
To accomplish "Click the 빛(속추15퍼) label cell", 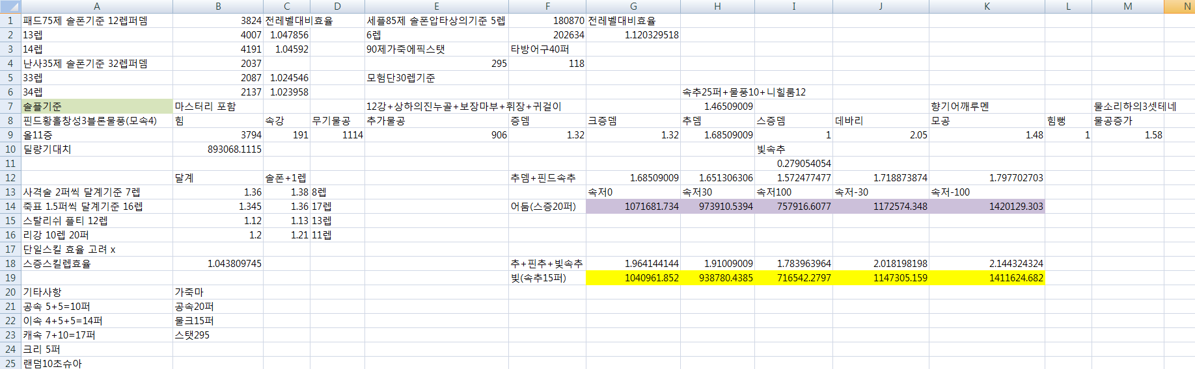I will (547, 278).
